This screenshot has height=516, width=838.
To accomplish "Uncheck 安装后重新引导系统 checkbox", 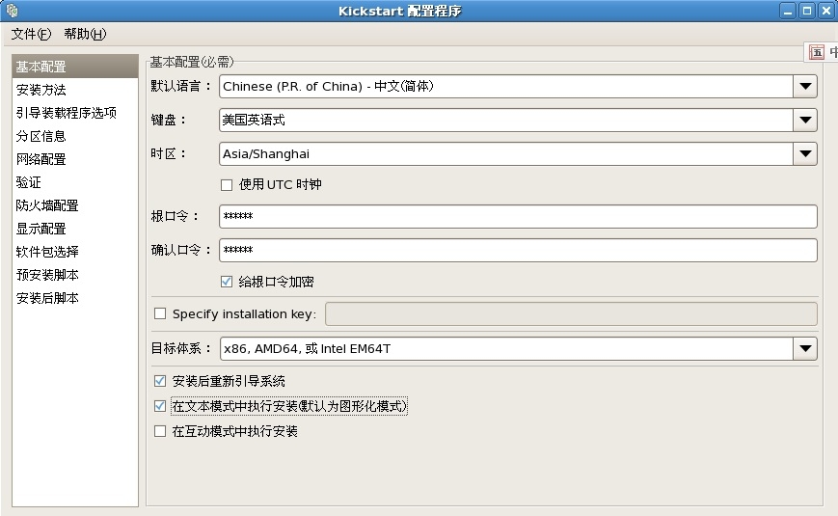I will (160, 381).
